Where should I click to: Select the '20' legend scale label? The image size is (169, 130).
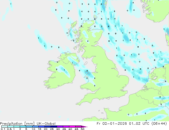46,129
